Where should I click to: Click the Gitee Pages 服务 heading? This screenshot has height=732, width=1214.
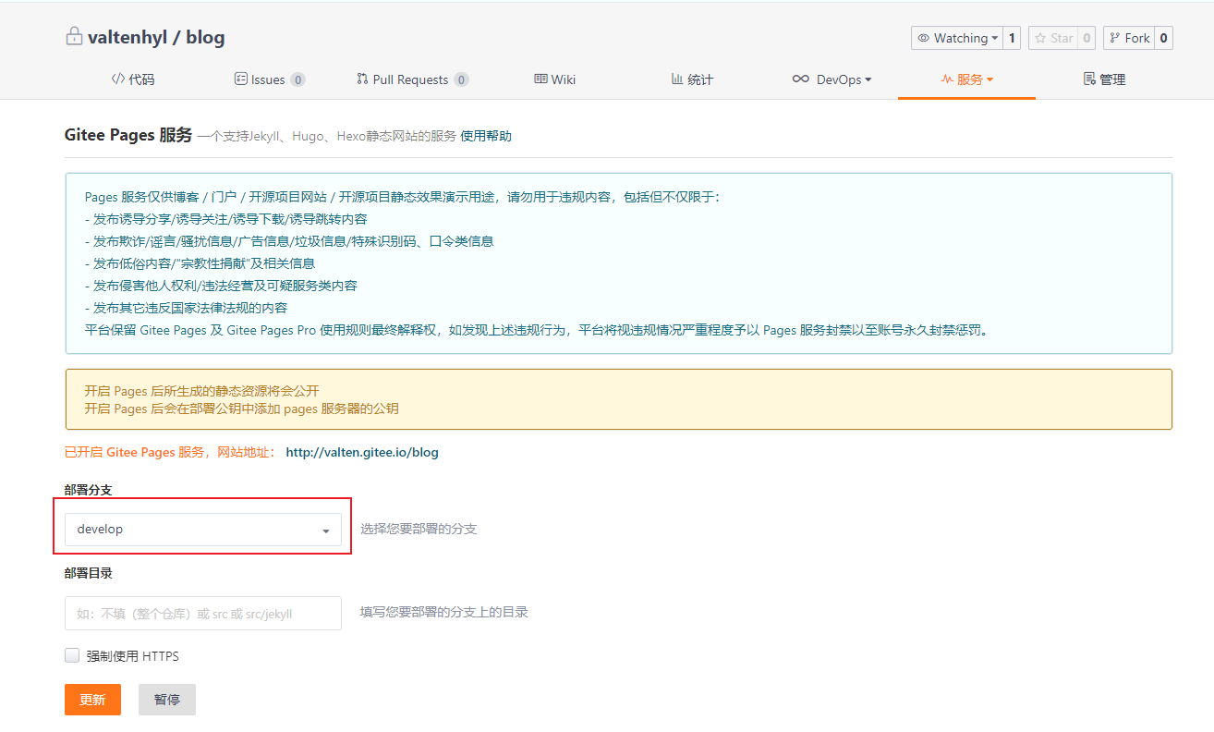(128, 135)
